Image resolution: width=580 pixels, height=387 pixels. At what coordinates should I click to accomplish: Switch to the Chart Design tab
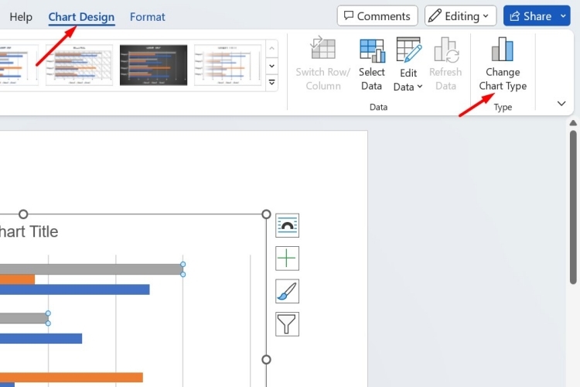pyautogui.click(x=81, y=17)
